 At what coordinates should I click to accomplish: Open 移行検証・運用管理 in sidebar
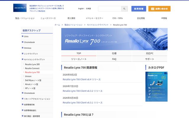point(32,116)
